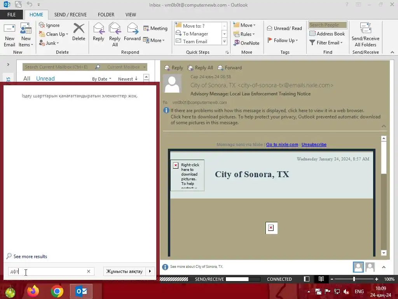The image size is (398, 299).
Task: Open the New Items menu
Action: tap(26, 35)
